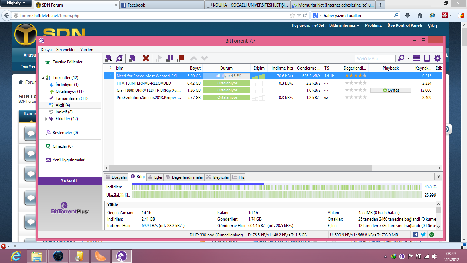This screenshot has height=263, width=467.
Task: Switch to the Bilgi tab
Action: pyautogui.click(x=137, y=177)
